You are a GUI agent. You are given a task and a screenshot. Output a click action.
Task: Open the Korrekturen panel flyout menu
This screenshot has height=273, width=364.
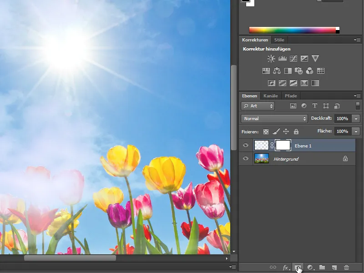point(357,40)
